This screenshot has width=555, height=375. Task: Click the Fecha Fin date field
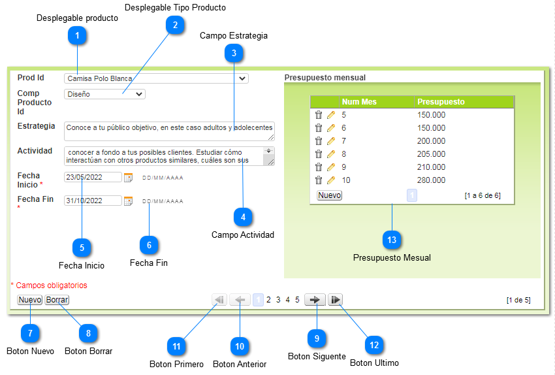coord(93,201)
